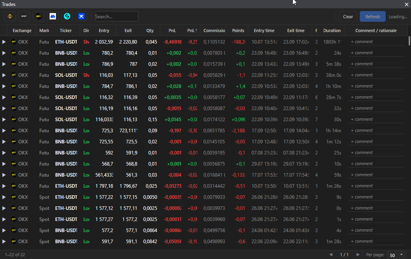Click the blue Refresh button
Image resolution: width=411 pixels, height=259 pixels.
click(x=373, y=17)
